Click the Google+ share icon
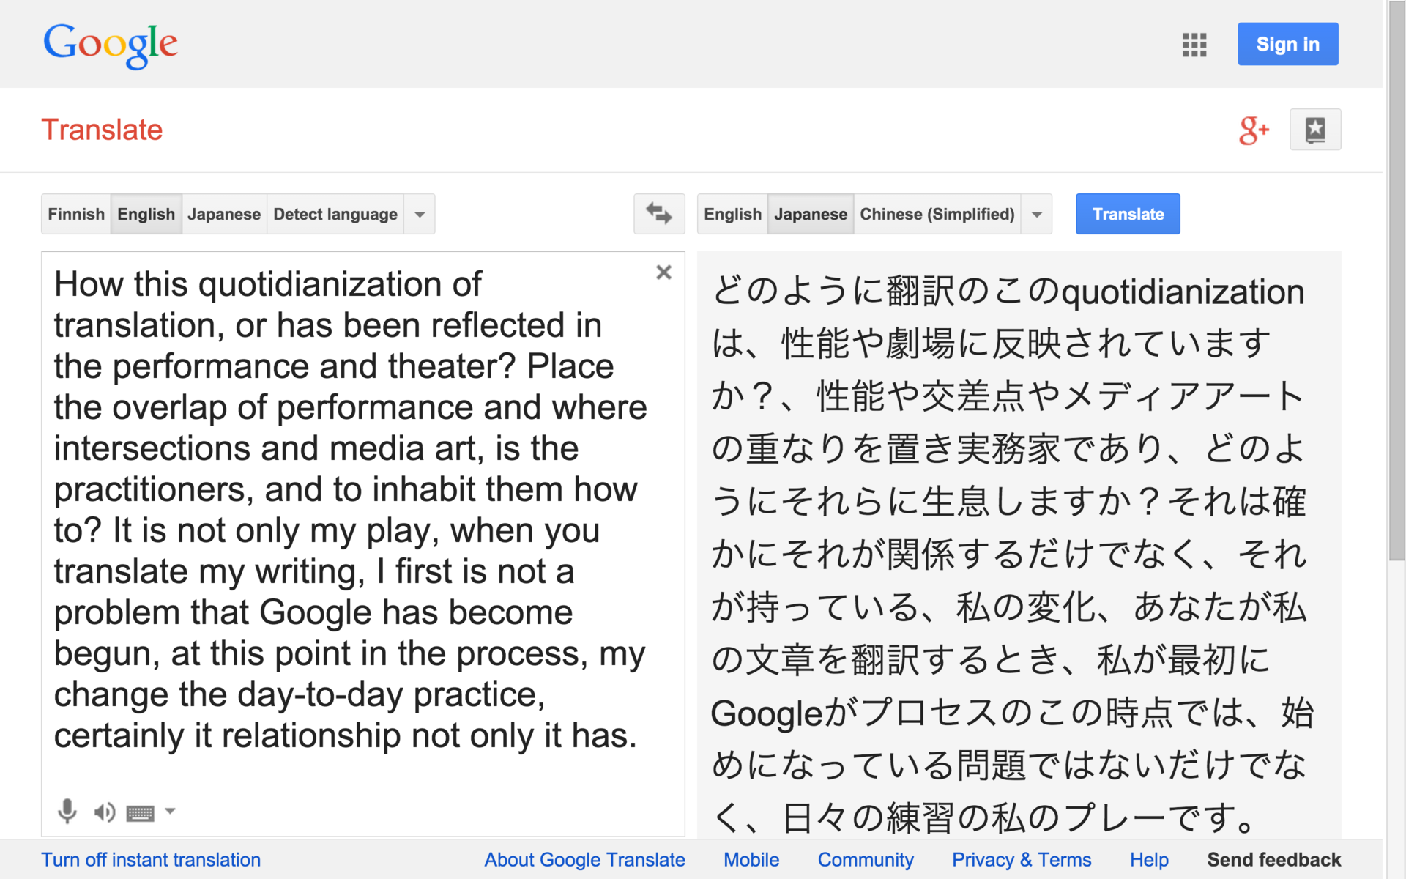The image size is (1406, 879). coord(1254,130)
